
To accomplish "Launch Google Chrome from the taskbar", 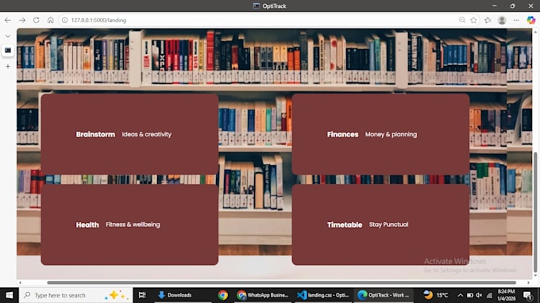I will coord(223,295).
